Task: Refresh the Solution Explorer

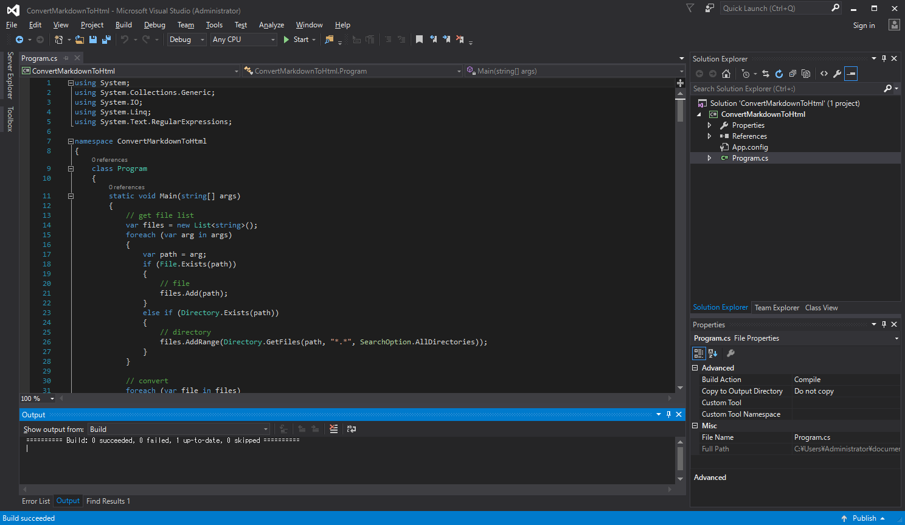Action: [x=779, y=74]
